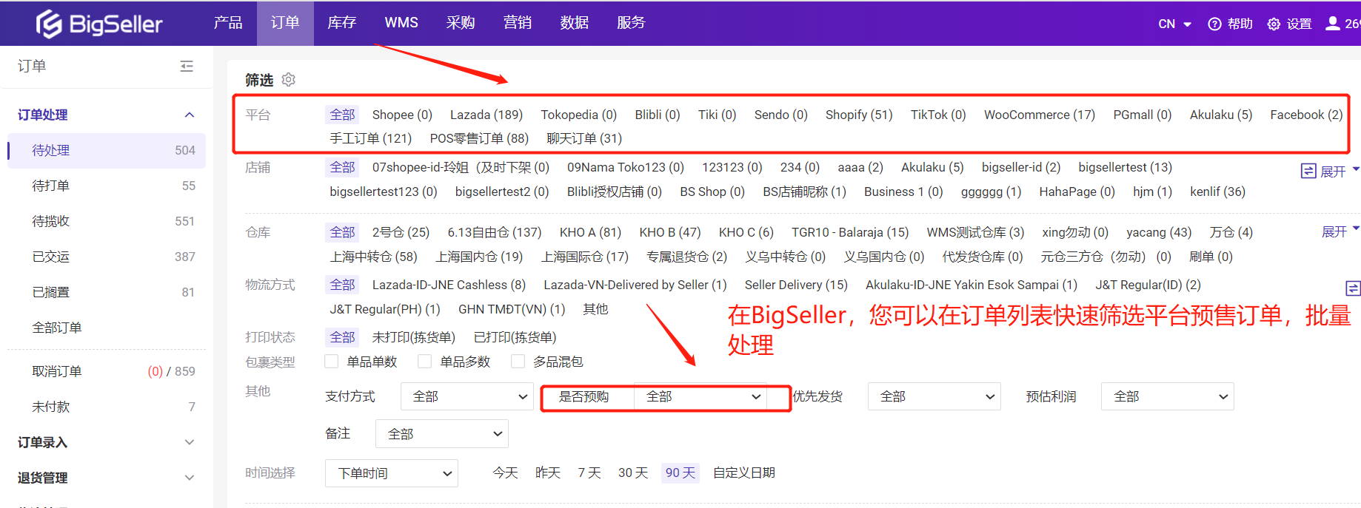Image resolution: width=1361 pixels, height=508 pixels.
Task: Check the 多品混包 checkbox
Action: (x=518, y=362)
